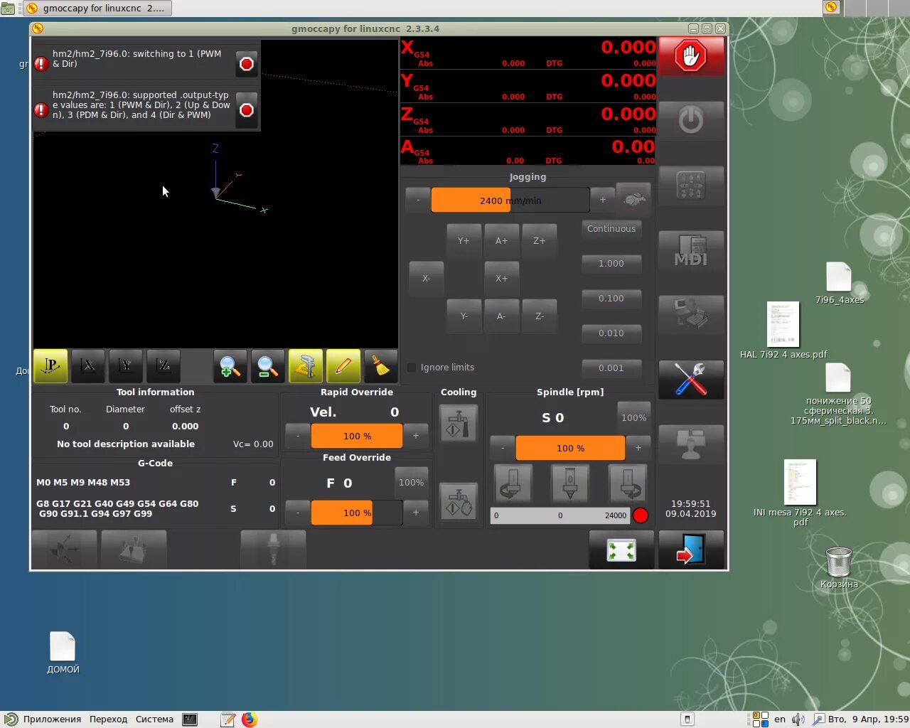Dismiss the 'switching to 1' error message
Viewport: 910px width, 728px height.
pyautogui.click(x=247, y=64)
